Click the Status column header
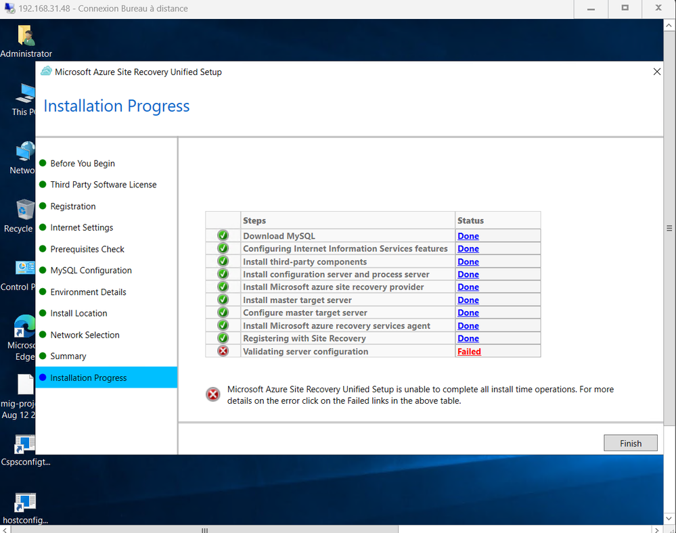This screenshot has width=676, height=533. point(497,221)
